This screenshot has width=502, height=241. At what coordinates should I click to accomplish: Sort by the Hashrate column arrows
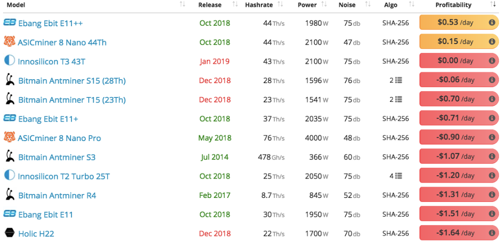click(280, 4)
